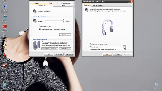
Task: Open the Winamp desktop icon
Action: pos(5,47)
